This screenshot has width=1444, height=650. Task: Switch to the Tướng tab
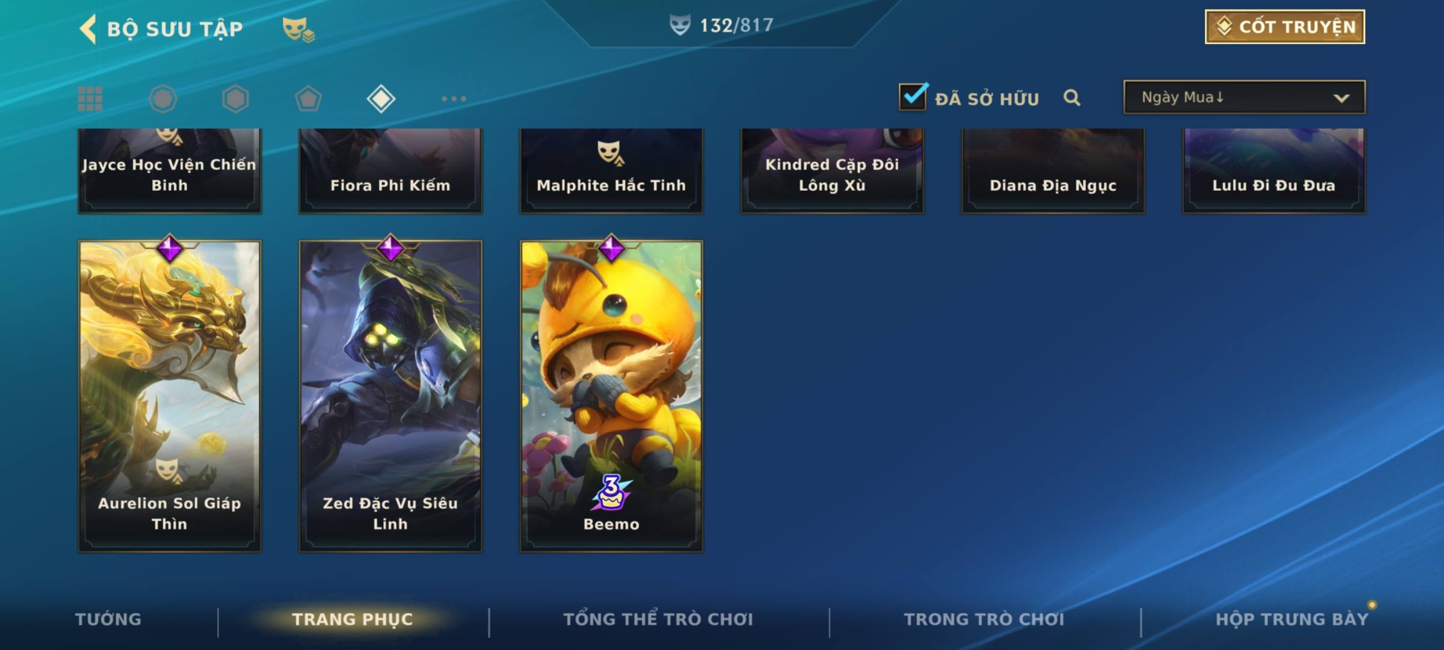tap(108, 619)
